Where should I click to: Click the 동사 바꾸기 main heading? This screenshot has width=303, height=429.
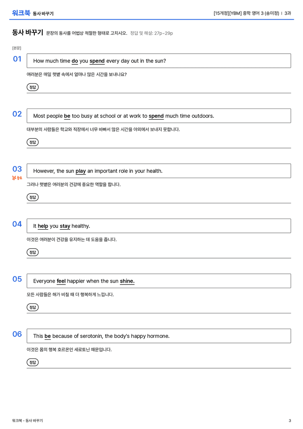[28, 32]
